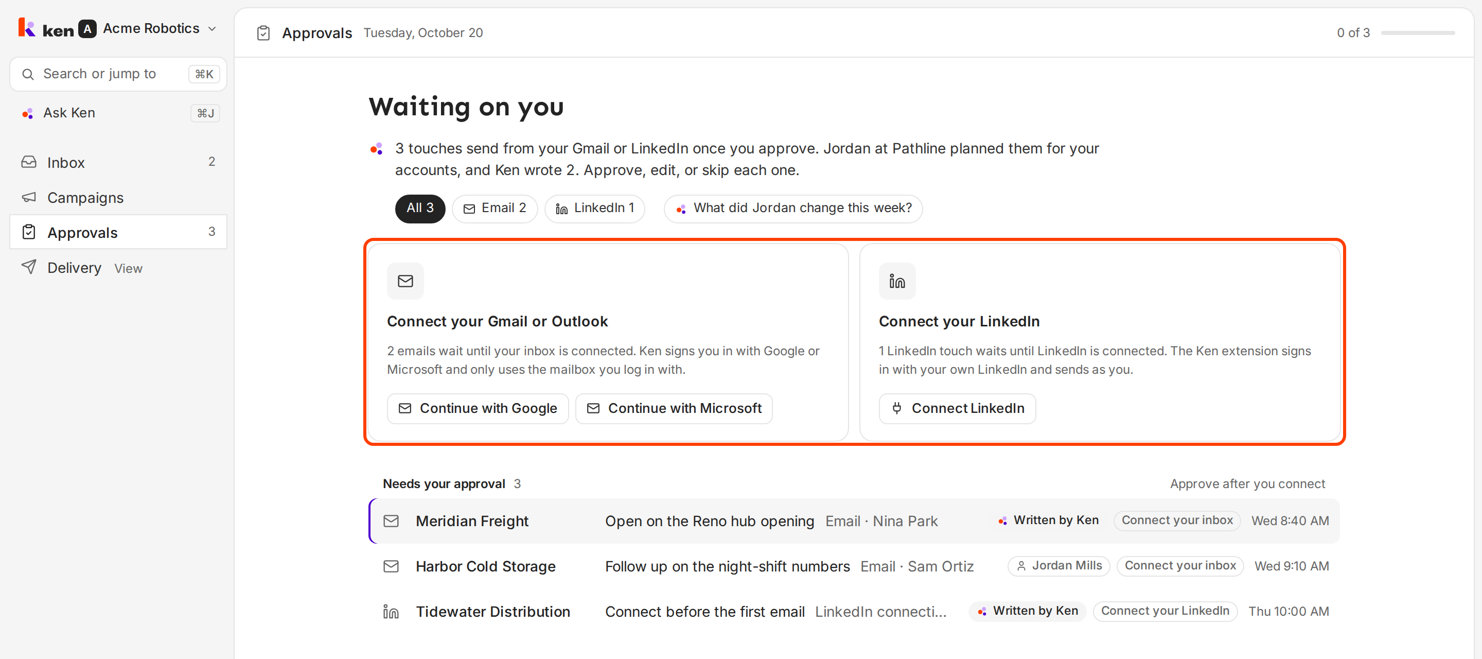
Task: Click the 0 of 3 progress bar
Action: pyautogui.click(x=1418, y=33)
